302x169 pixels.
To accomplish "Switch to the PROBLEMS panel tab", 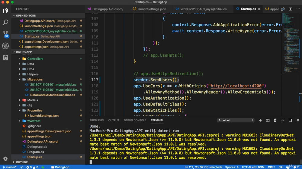I will [x=97, y=120].
